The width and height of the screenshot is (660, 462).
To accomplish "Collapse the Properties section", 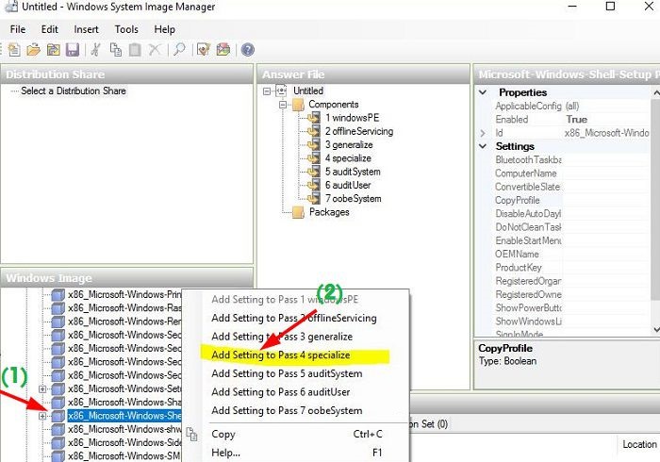I will (x=483, y=92).
